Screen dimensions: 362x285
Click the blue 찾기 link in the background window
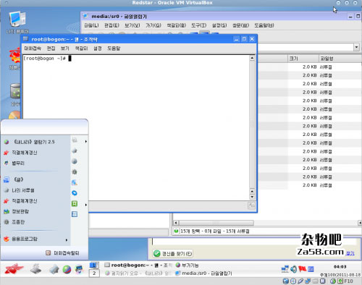(x=350, y=253)
